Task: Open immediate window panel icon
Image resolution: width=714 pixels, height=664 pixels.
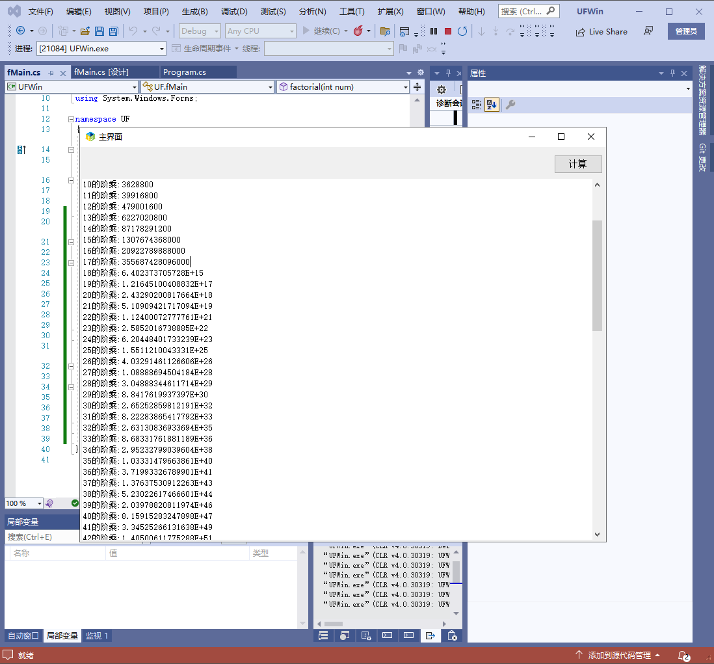Action: coord(409,636)
